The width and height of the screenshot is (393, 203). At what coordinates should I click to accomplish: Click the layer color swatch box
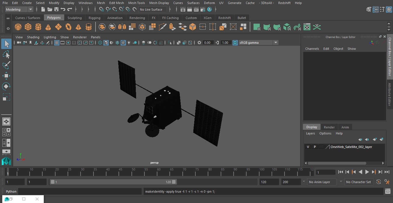pos(321,147)
